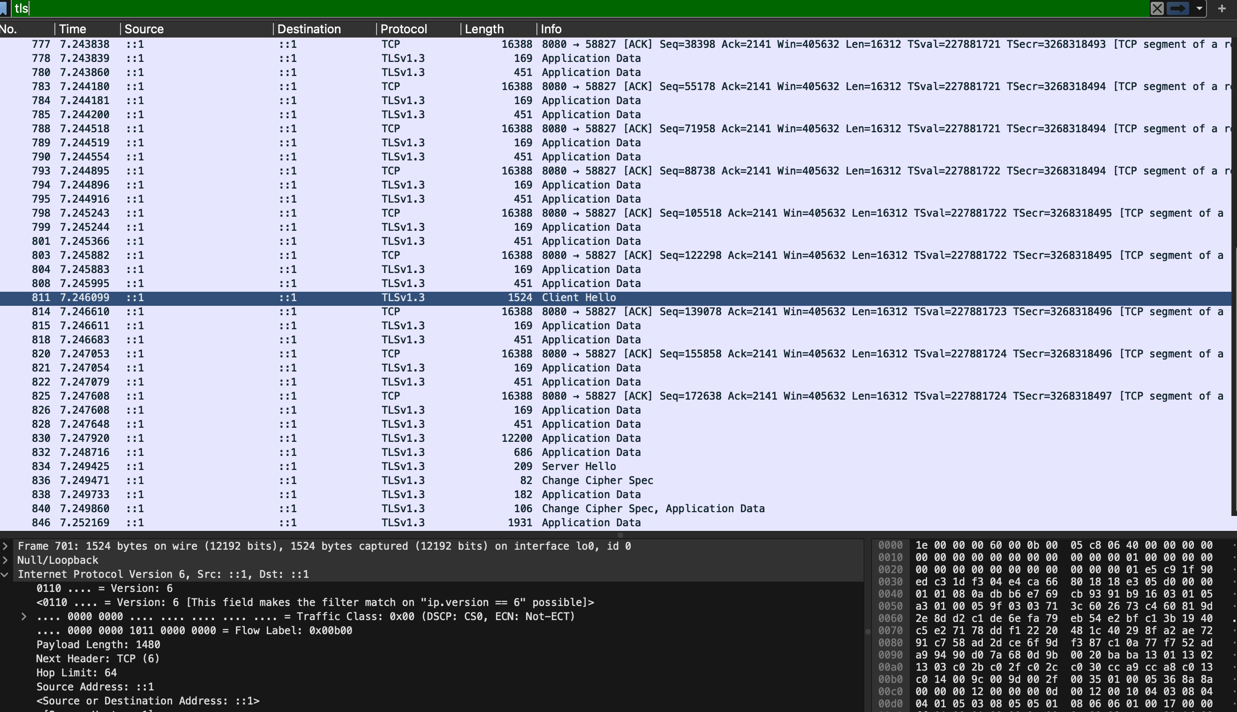
Task: Select packet 836 Change Cipher Spec
Action: (x=616, y=480)
